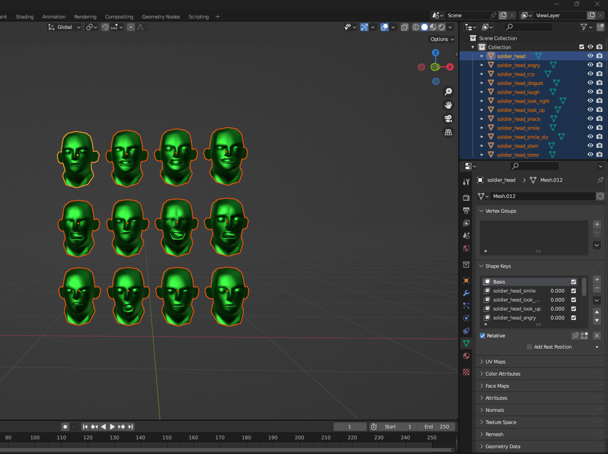Open the viewport Options button

coord(442,39)
